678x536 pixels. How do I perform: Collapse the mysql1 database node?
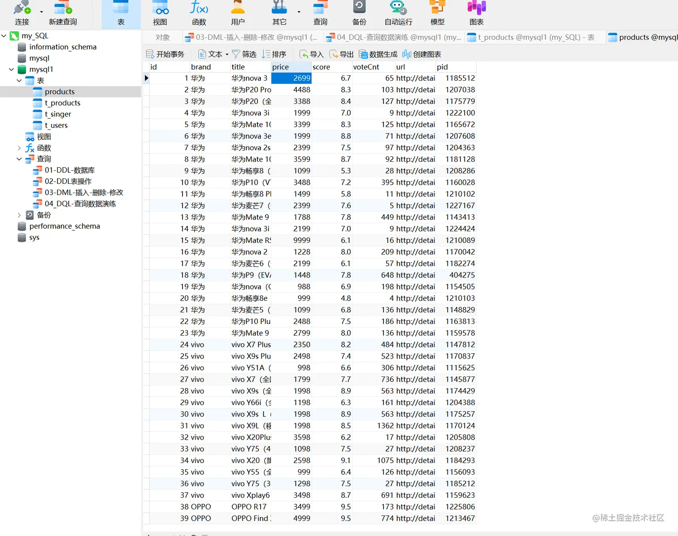point(11,69)
